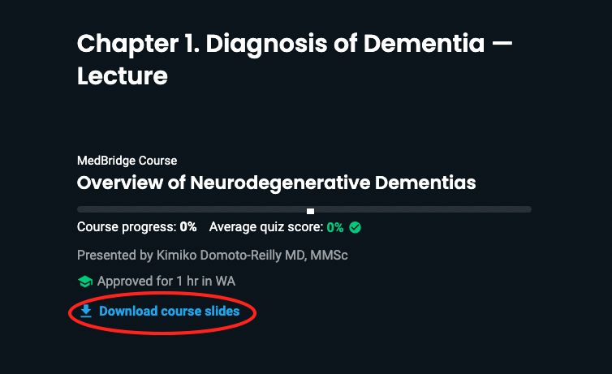Click the Approved for 1 hr in WA text

(x=166, y=282)
